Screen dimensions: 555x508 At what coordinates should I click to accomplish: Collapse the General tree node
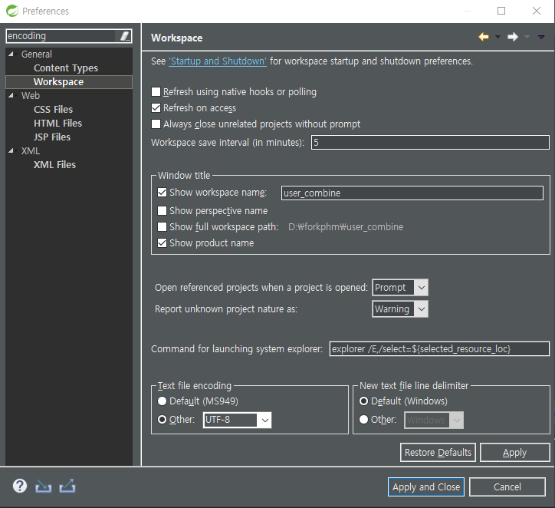click(11, 54)
